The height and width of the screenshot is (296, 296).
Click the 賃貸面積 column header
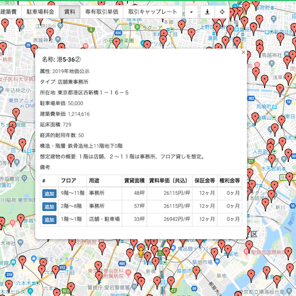tap(134, 181)
